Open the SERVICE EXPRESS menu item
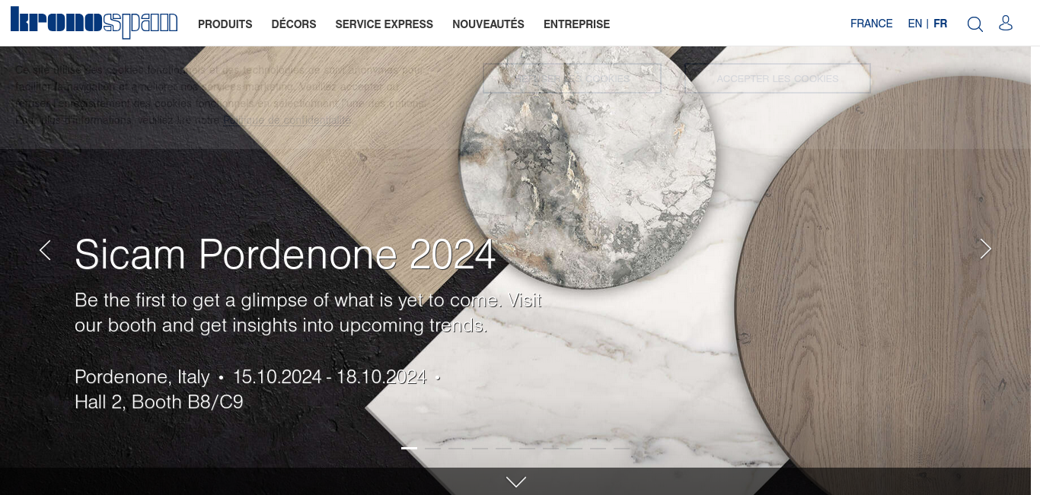The width and height of the screenshot is (1040, 495). point(384,24)
